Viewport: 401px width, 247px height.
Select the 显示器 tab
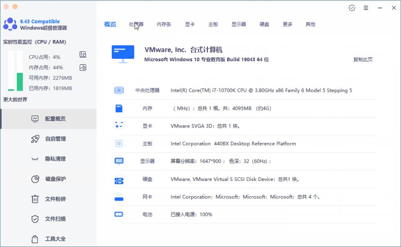[x=239, y=24]
